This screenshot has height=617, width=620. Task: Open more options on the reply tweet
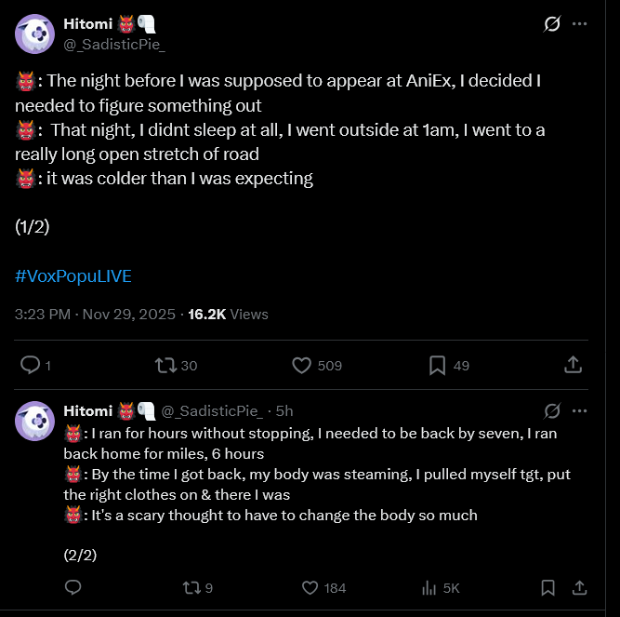(x=579, y=410)
